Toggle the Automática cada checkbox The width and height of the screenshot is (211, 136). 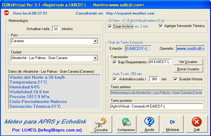pyautogui.click(x=115, y=79)
